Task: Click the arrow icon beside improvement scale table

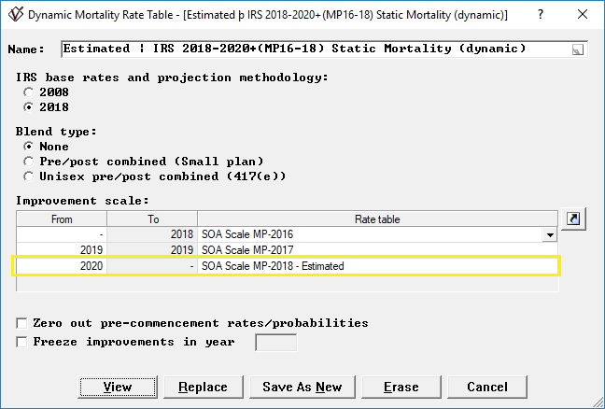Action: tap(574, 219)
